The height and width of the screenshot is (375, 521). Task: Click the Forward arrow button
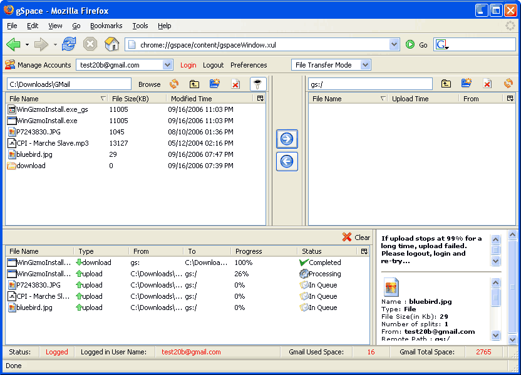[41, 44]
